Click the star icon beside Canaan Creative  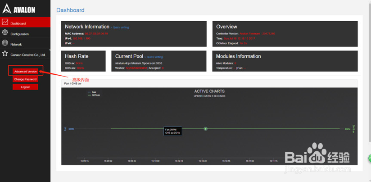5,53
